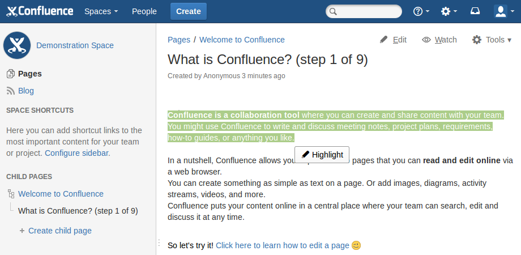Click the Highlight popup button
This screenshot has height=255, width=521.
point(322,155)
